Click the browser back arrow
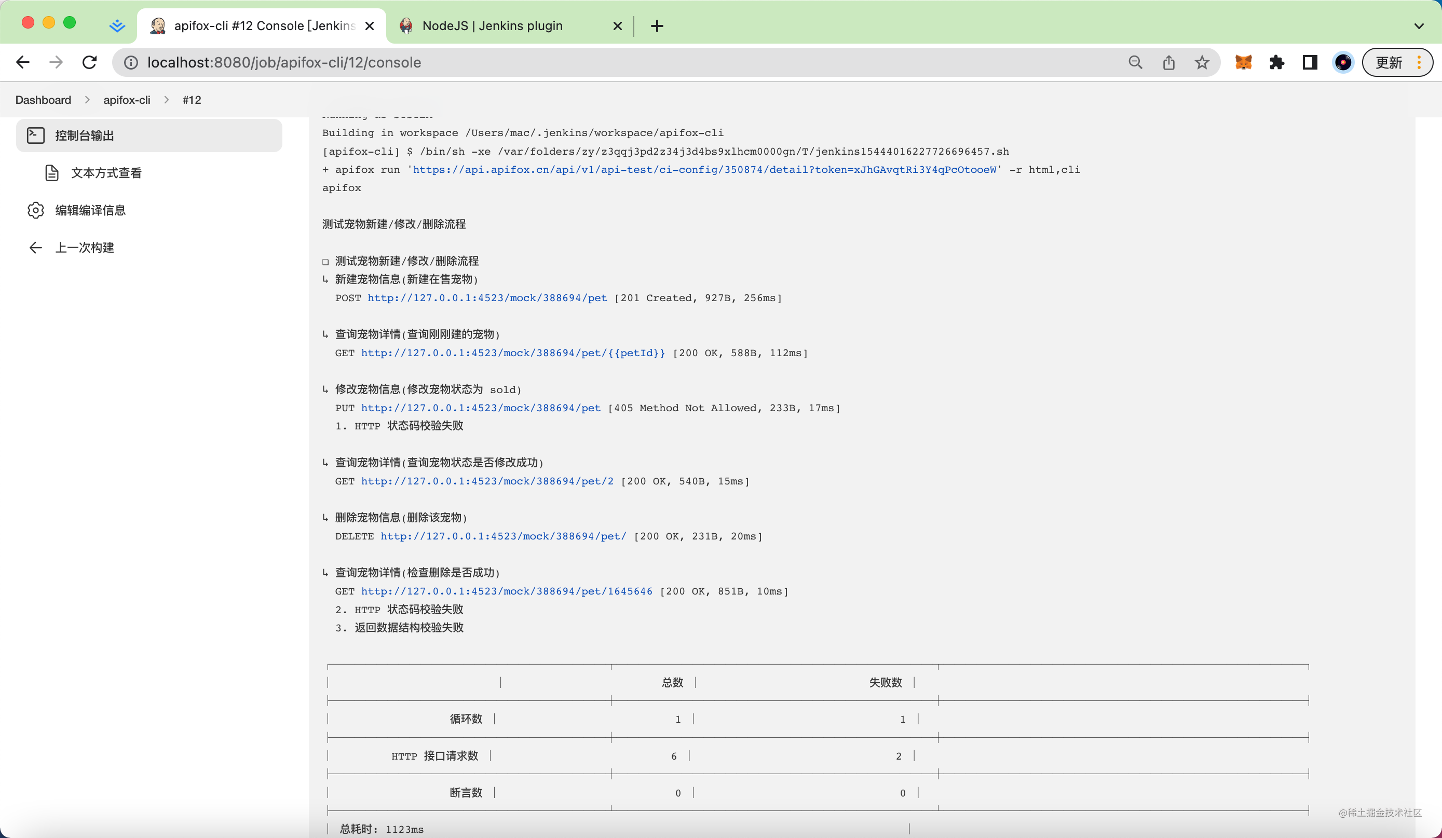This screenshot has width=1442, height=838. (x=23, y=62)
